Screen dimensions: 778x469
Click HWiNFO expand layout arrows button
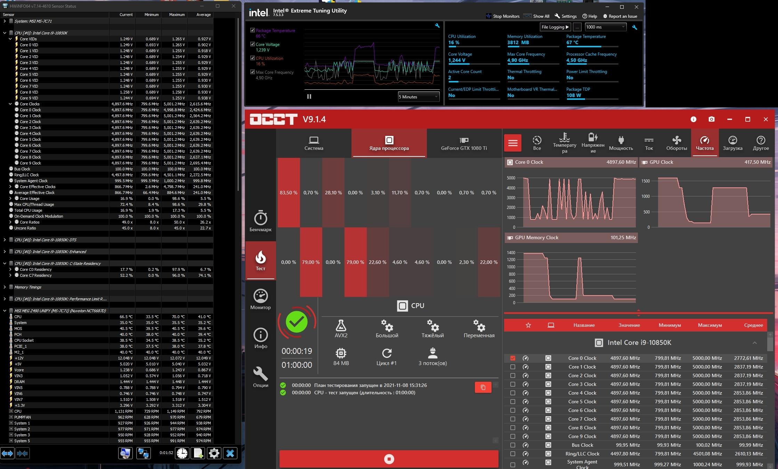(8, 453)
